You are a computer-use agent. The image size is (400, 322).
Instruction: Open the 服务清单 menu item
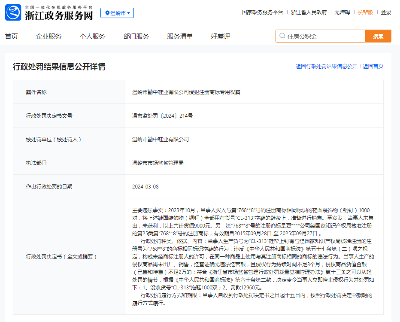click(x=180, y=36)
